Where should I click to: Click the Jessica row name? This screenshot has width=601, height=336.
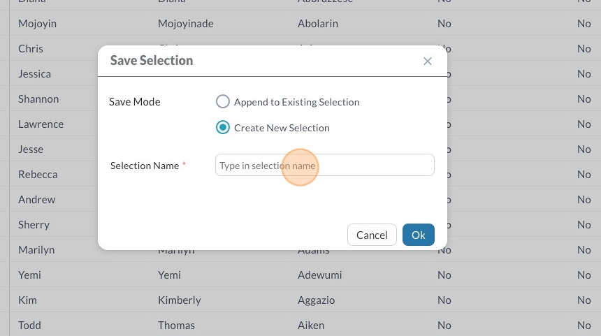coord(34,74)
